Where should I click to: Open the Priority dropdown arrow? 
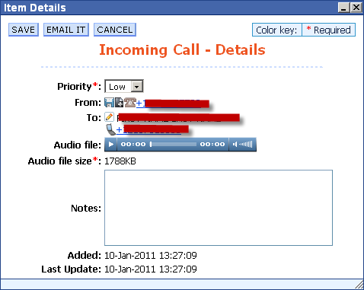coord(137,87)
